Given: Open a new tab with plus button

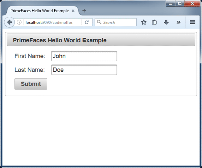Looking at the screenshot, I should click(x=84, y=11).
